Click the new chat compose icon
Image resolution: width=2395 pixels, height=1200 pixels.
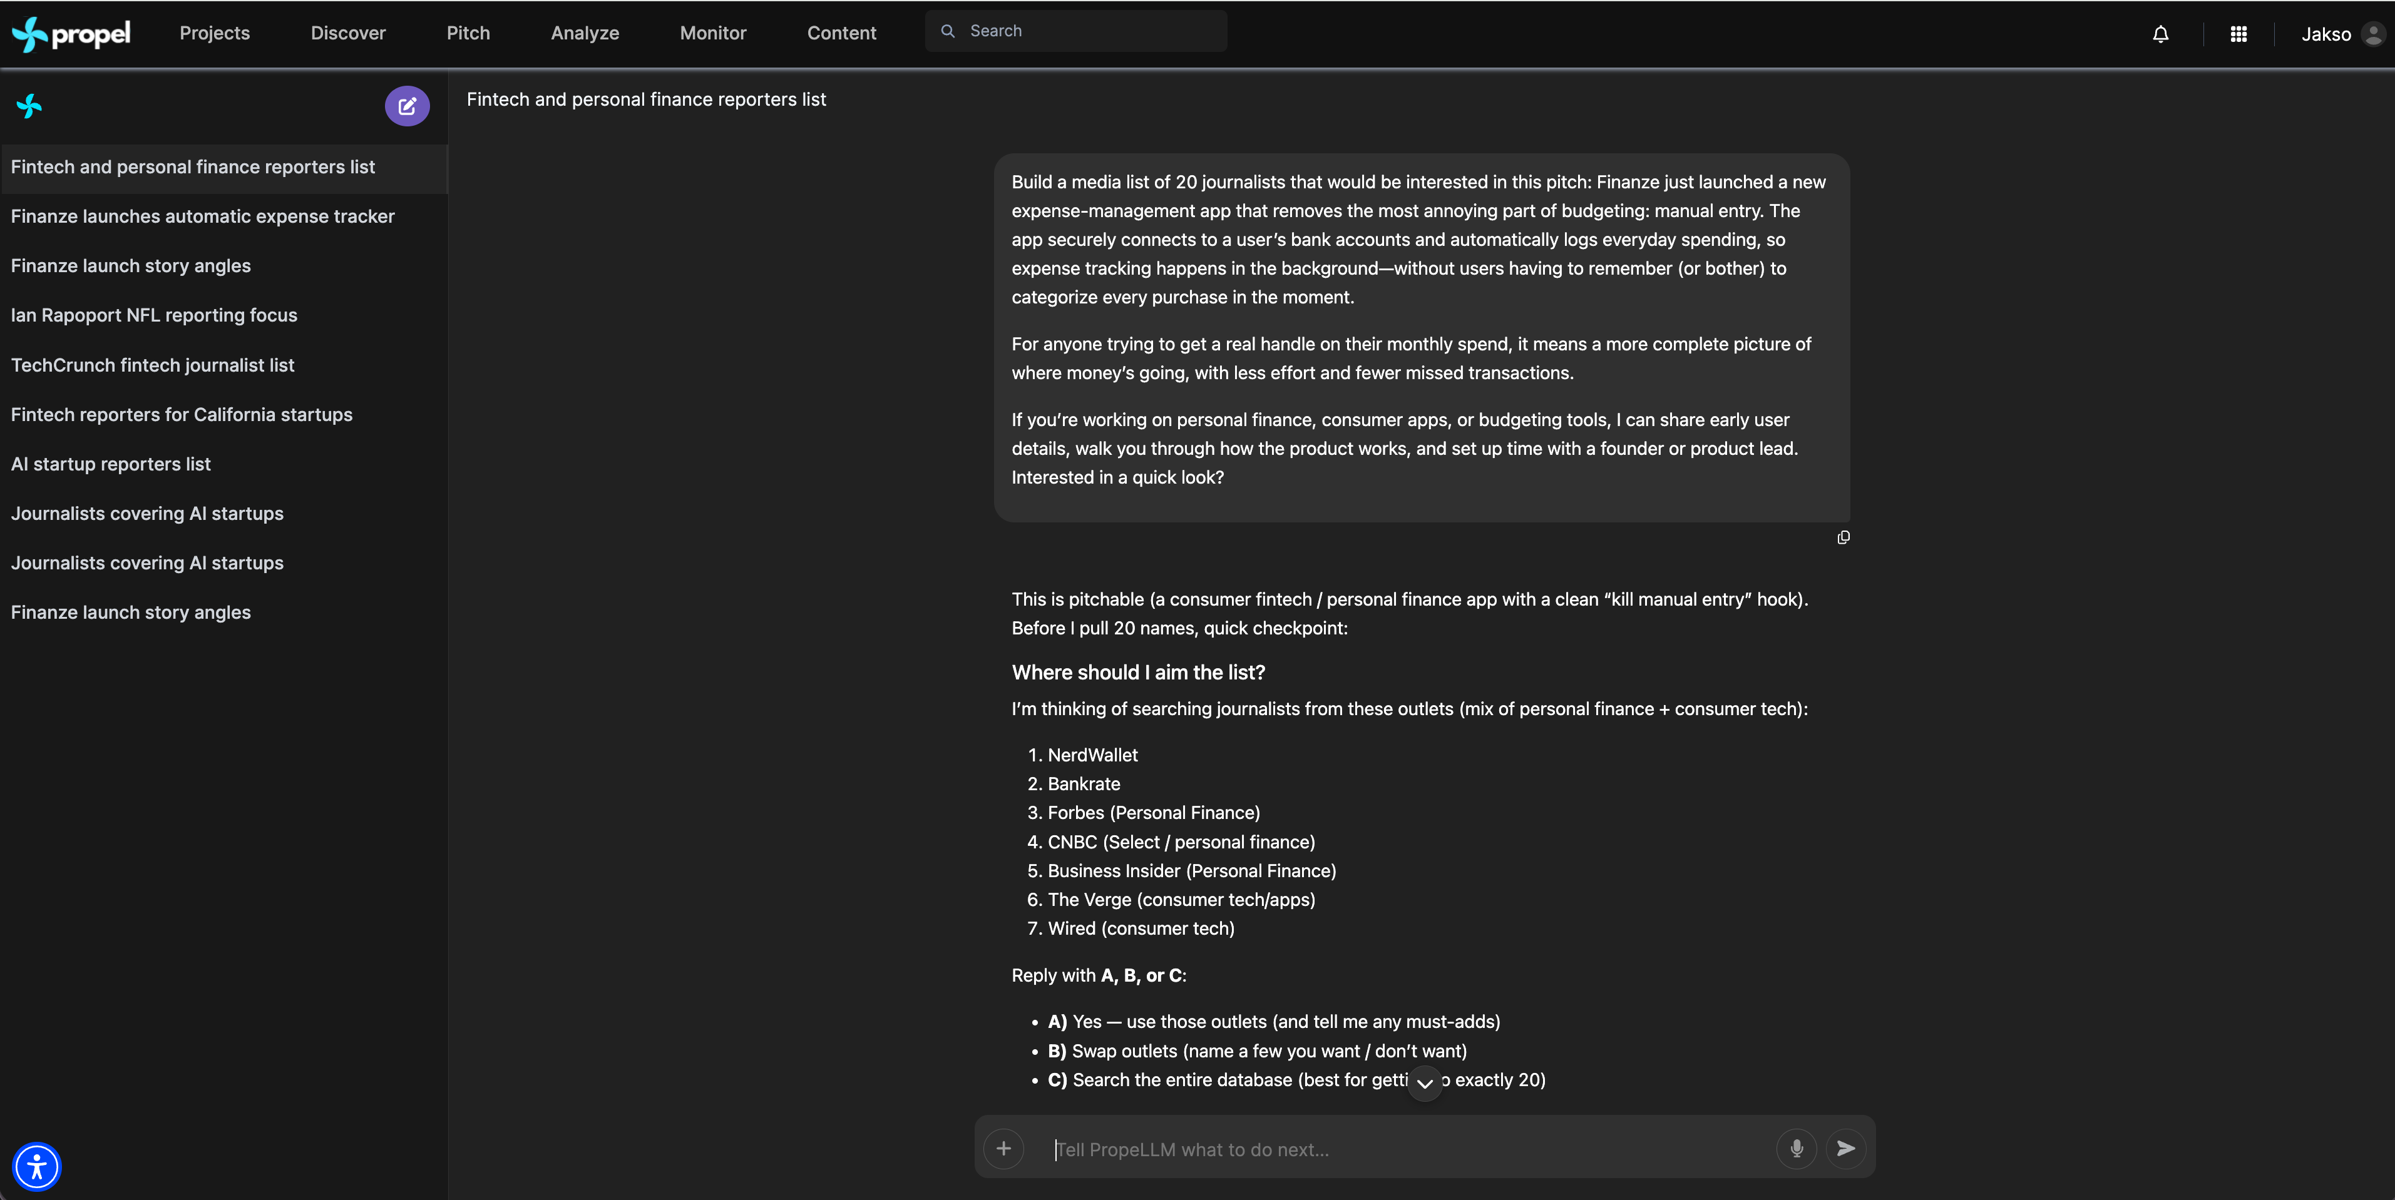pos(408,106)
